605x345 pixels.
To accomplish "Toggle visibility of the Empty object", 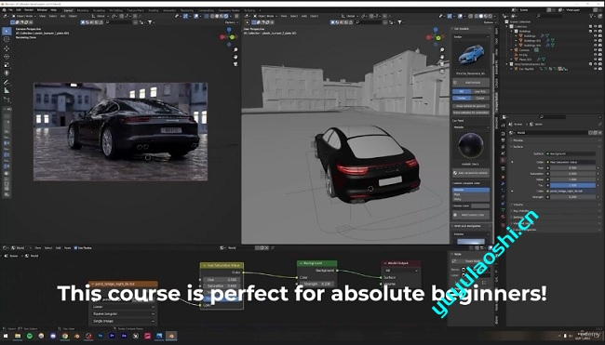I will coord(596,55).
